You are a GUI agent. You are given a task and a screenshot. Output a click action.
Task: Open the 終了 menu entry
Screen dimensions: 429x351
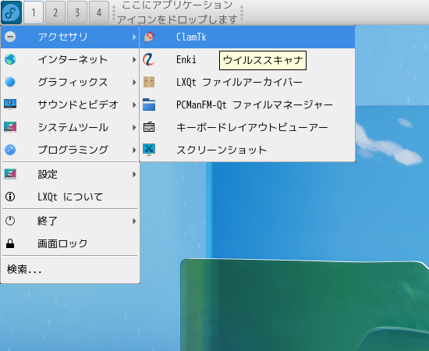[70, 221]
